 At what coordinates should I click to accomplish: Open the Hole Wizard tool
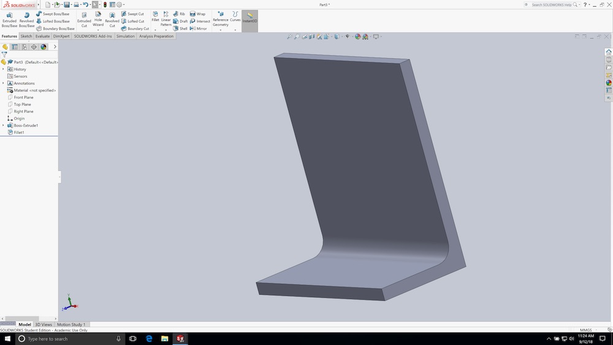tap(98, 20)
